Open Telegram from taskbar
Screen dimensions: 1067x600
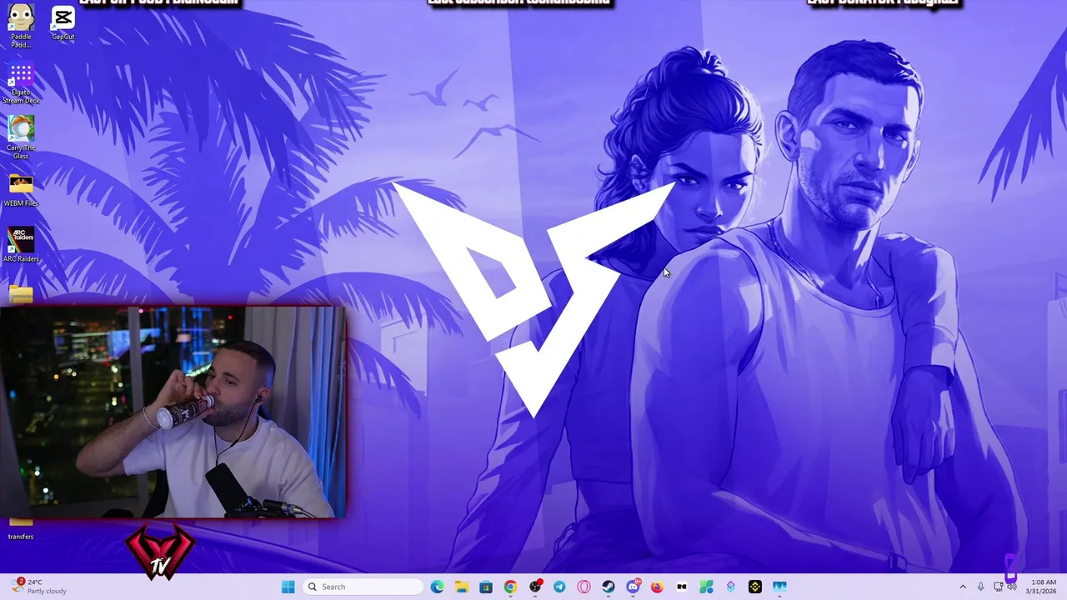click(x=559, y=587)
